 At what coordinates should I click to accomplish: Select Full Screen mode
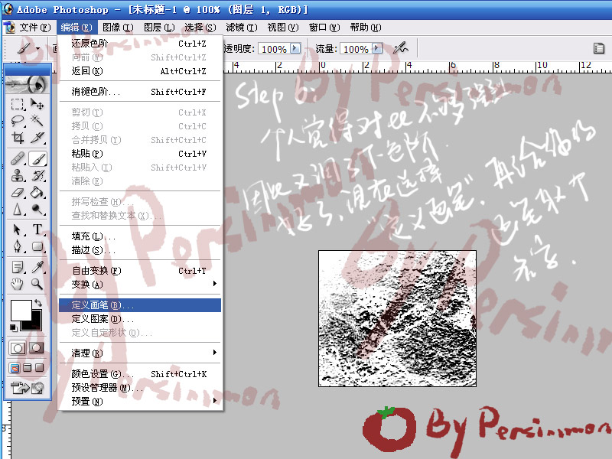pyautogui.click(x=40, y=368)
